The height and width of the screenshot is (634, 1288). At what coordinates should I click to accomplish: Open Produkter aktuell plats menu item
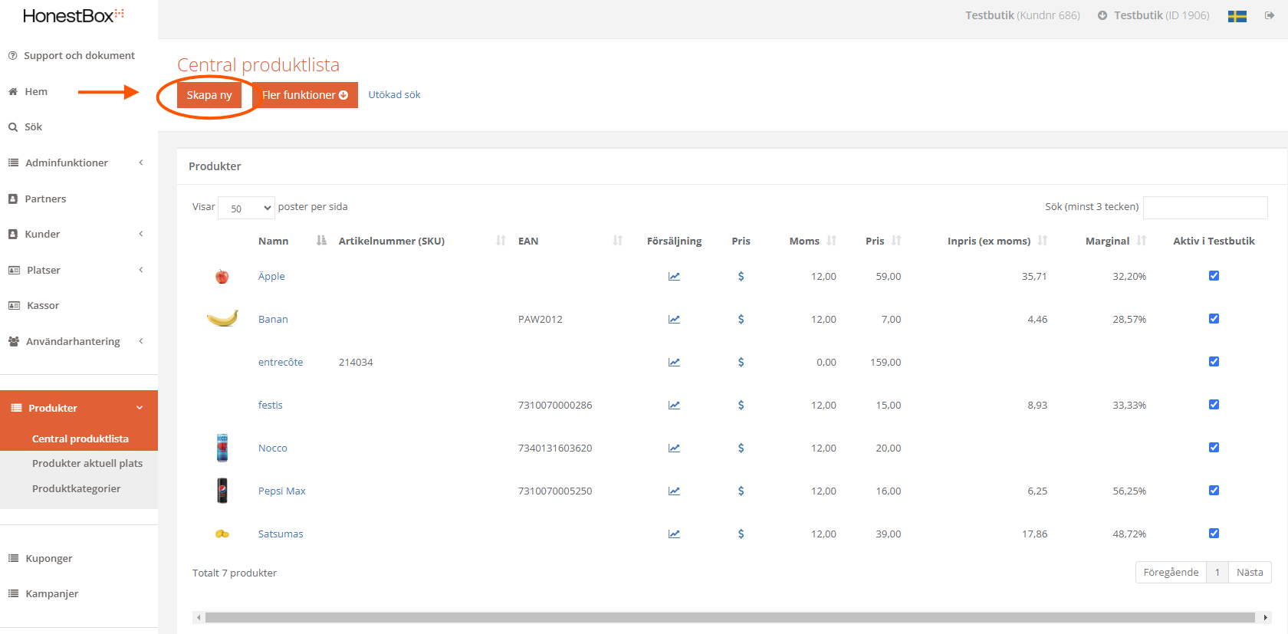click(x=87, y=464)
